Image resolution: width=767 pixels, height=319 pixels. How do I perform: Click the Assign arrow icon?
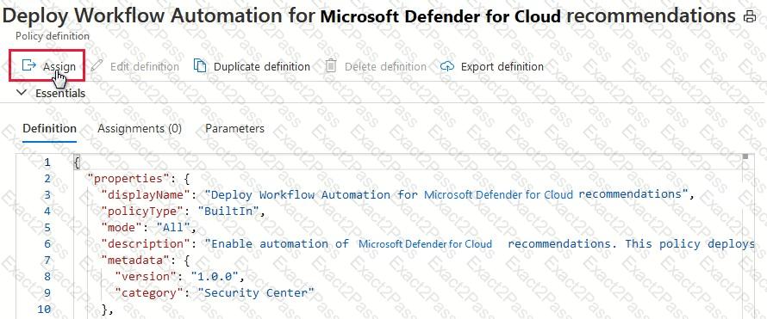[29, 65]
